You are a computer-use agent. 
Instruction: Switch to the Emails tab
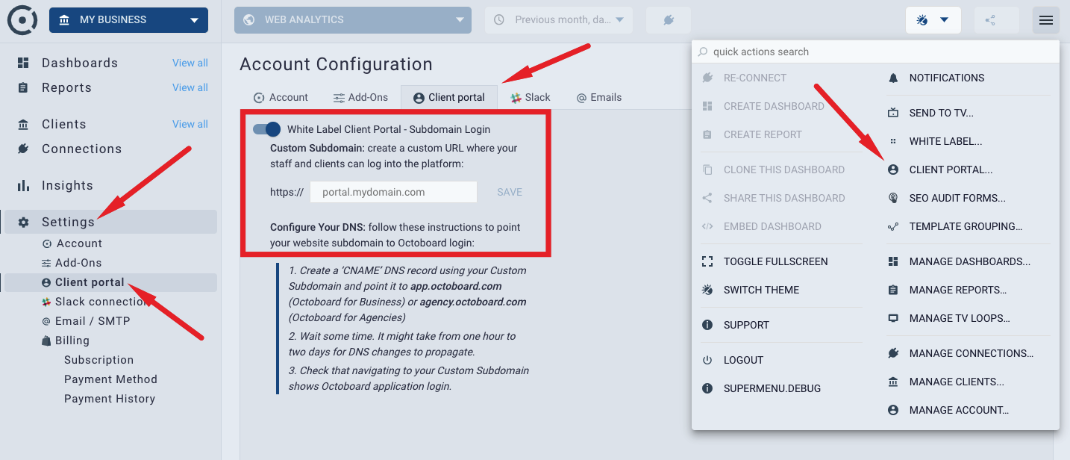[x=599, y=97]
